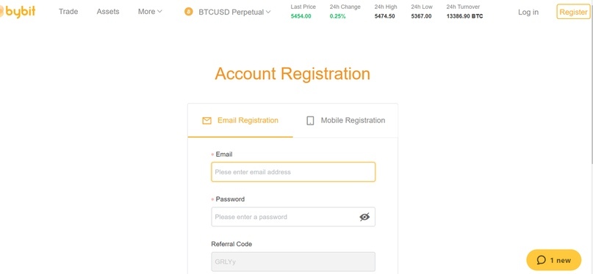
Task: Click the phone icon on Mobile Registration
Action: click(310, 121)
